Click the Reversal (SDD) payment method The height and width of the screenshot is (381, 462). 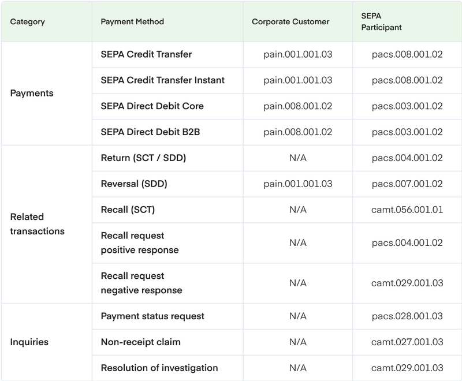134,184
